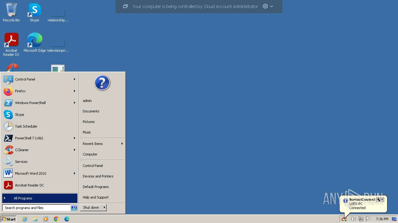The height and width of the screenshot is (223, 398).
Task: Click the Control Panel icon in the Start menu's program list
Action: pos(8,79)
